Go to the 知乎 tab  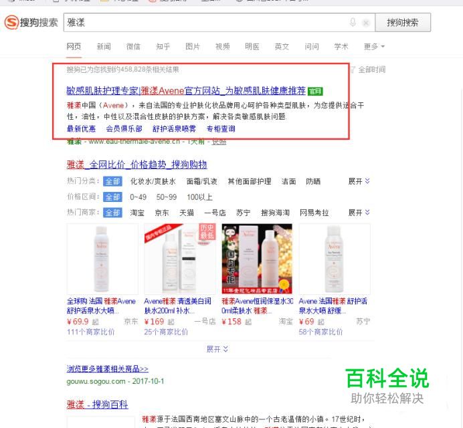163,46
